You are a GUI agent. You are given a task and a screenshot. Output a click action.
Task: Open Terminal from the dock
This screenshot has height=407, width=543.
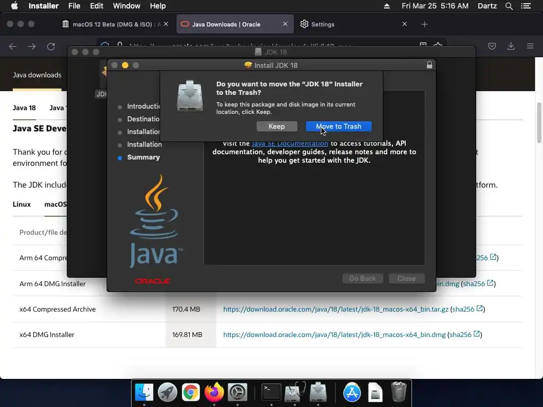pyautogui.click(x=271, y=393)
